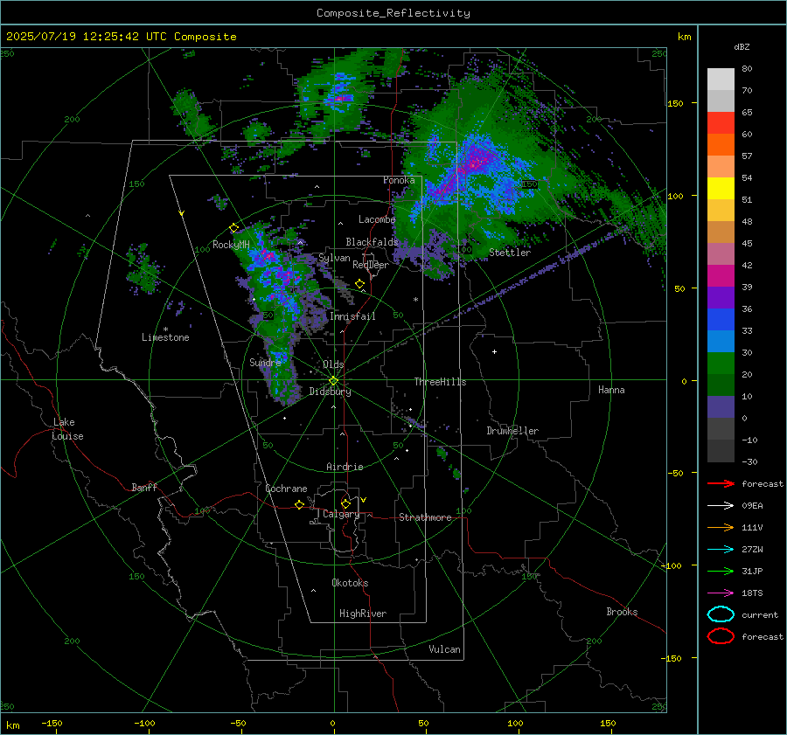Click the RedDeer city label
The height and width of the screenshot is (735, 787).
(x=371, y=265)
